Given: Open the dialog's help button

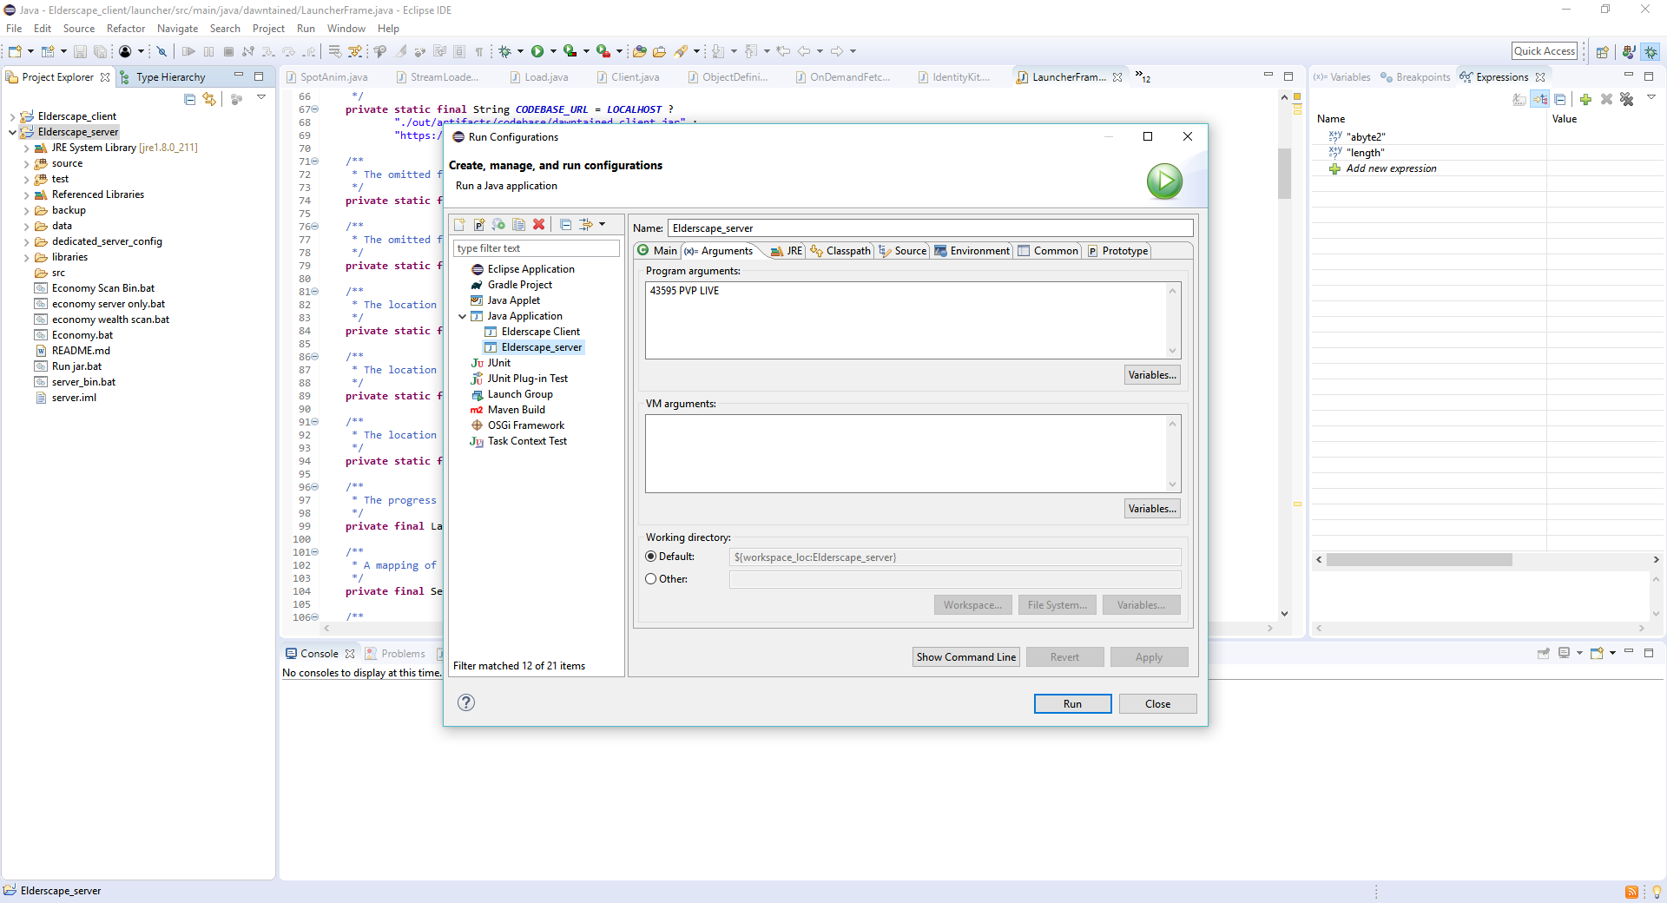Looking at the screenshot, I should [466, 702].
